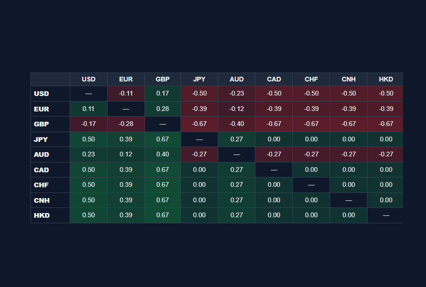Screen dimensions: 426x287
Task: Select the USD row label
Action: pos(50,94)
